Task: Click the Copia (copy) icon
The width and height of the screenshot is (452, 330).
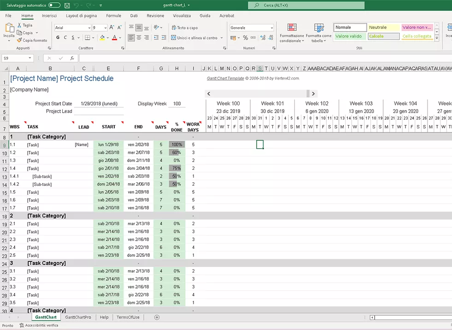Action: pos(19,33)
